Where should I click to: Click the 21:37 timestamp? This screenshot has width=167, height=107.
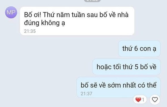pos(86,94)
